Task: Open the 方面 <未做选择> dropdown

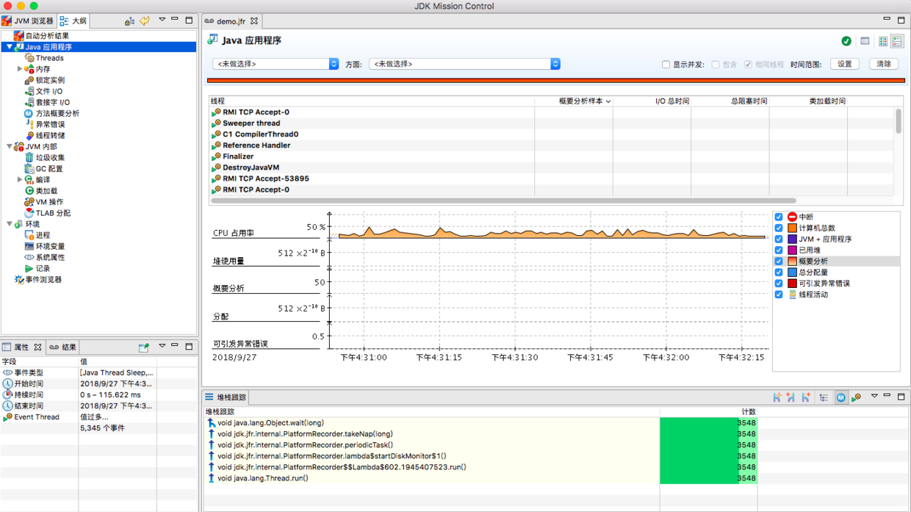Action: coord(464,64)
